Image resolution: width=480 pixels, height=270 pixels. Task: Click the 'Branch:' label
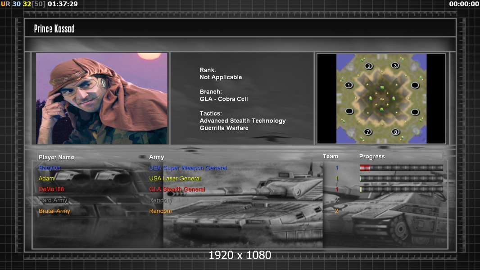(211, 92)
